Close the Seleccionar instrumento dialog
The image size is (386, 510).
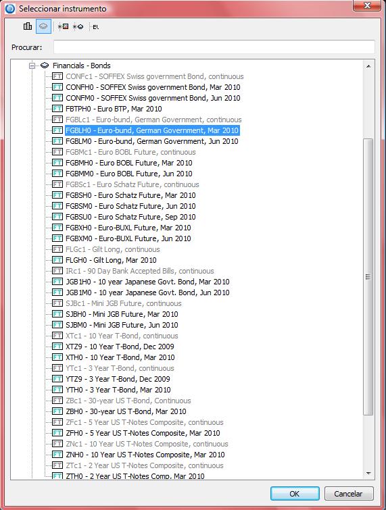point(367,5)
